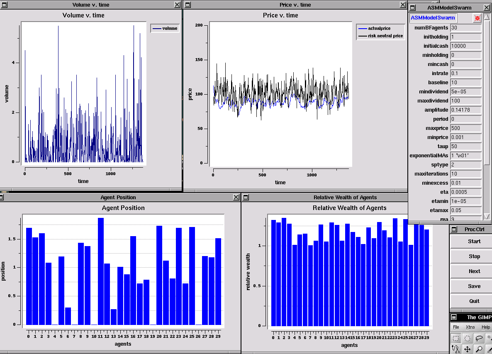Open window menu icon of ProcCtrl titlebar
The width and height of the screenshot is (492, 354).
454,229
